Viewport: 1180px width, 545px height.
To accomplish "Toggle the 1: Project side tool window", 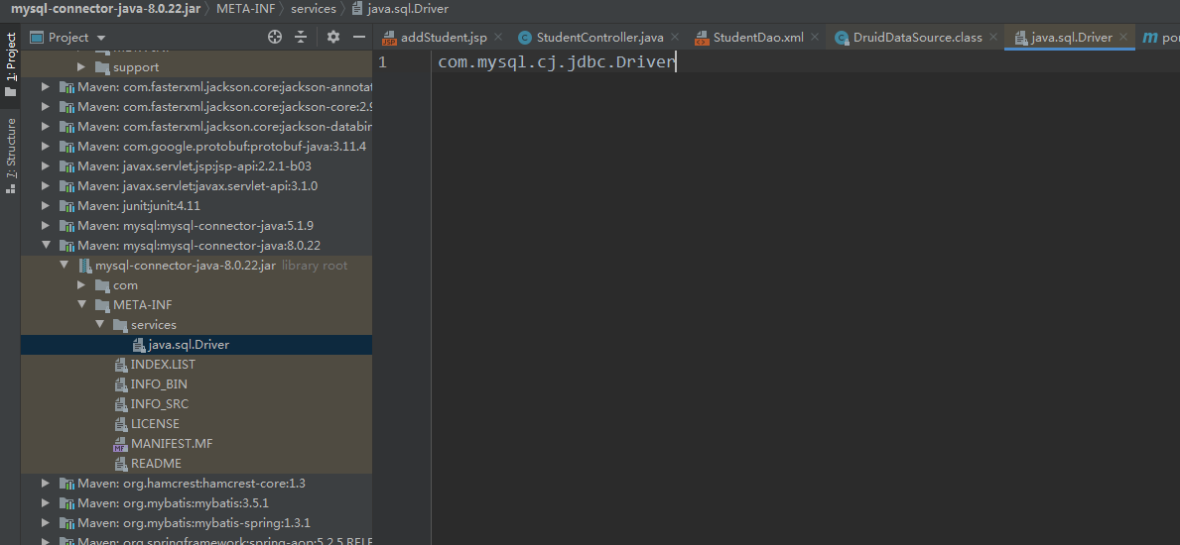I will [x=11, y=65].
